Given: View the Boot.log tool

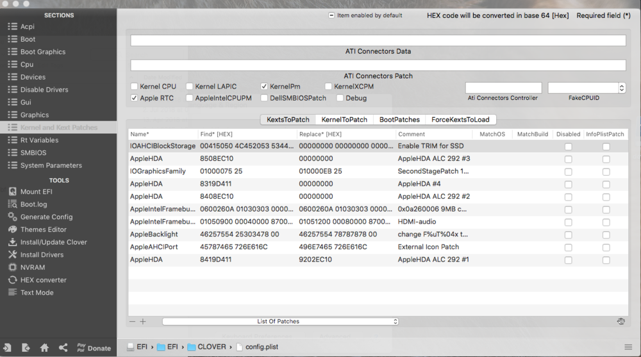Looking at the screenshot, I should [33, 204].
